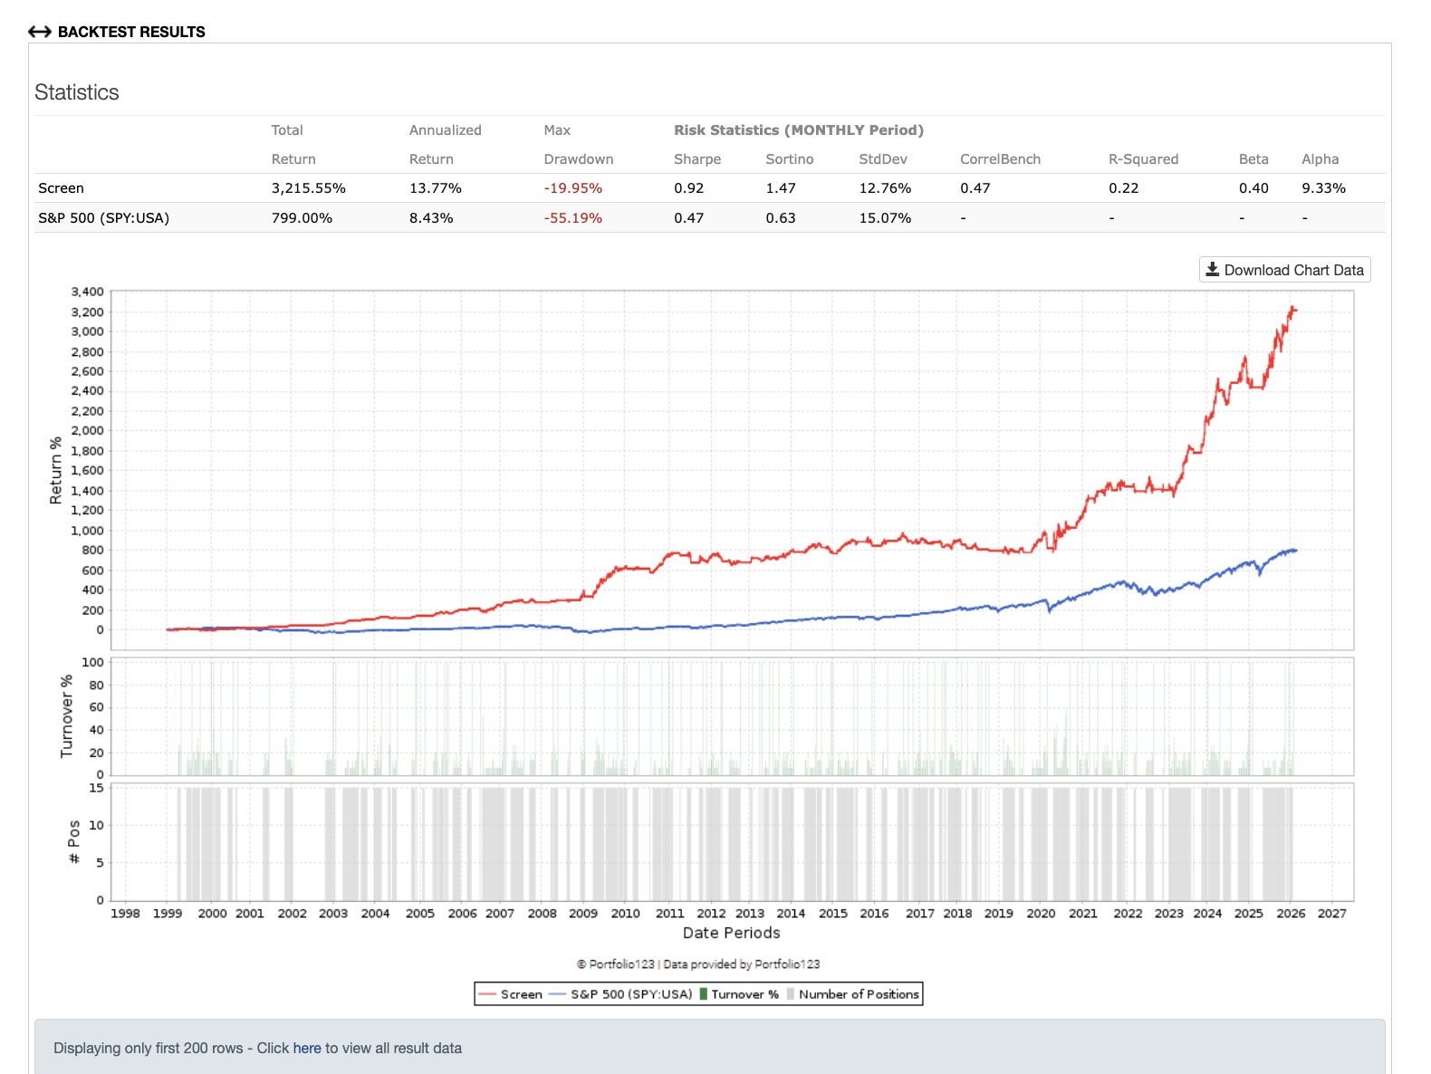Click the 3,400 label on the return axis
This screenshot has width=1431, height=1074.
pos(88,292)
